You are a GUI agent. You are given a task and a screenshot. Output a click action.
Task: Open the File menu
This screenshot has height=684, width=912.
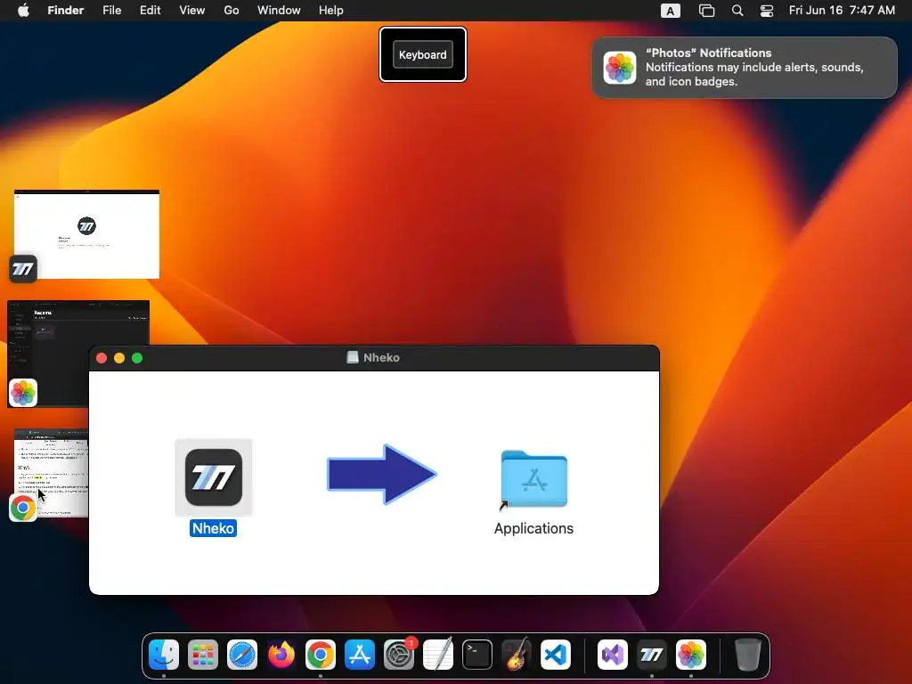click(111, 11)
